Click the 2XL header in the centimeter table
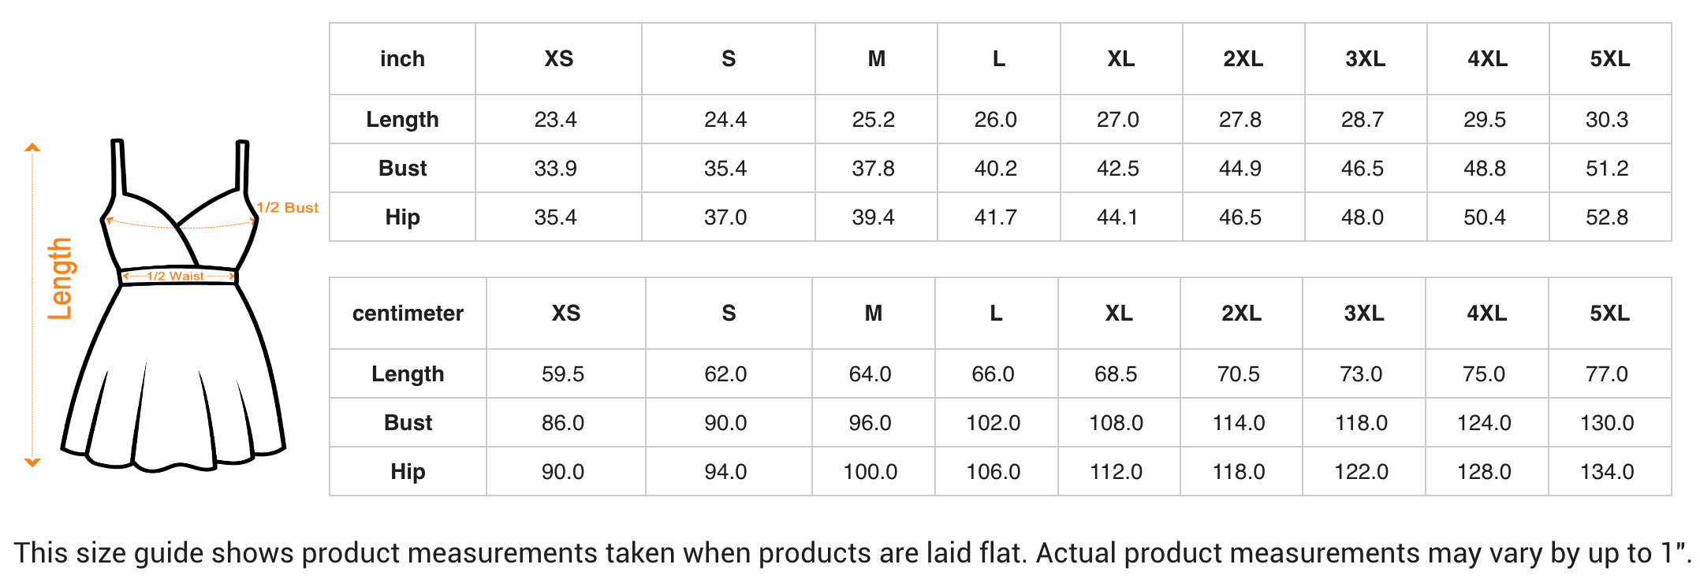Viewport: 1700px width, 583px height. point(1242,314)
